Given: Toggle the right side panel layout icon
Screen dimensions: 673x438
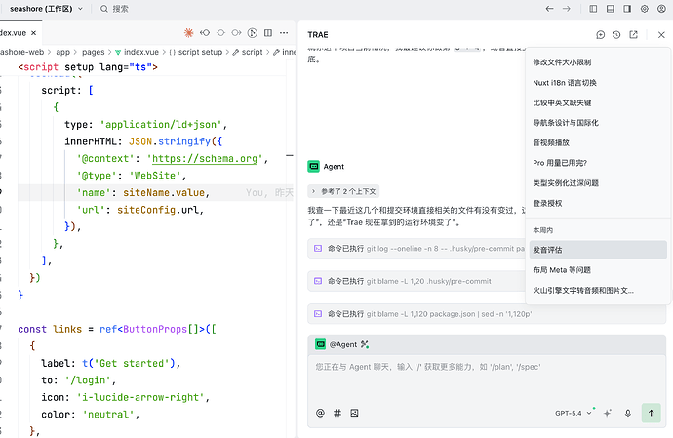Looking at the screenshot, I should click(x=627, y=9).
